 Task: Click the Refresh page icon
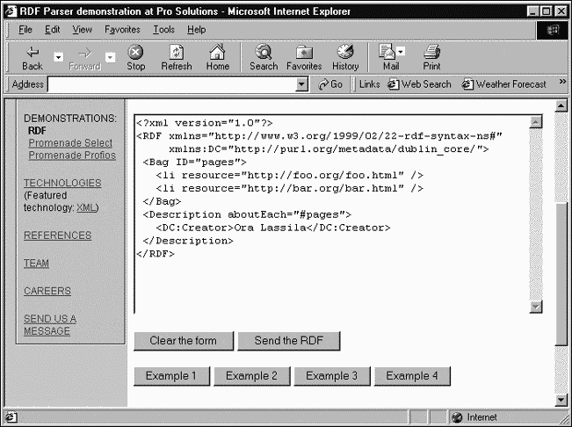176,52
